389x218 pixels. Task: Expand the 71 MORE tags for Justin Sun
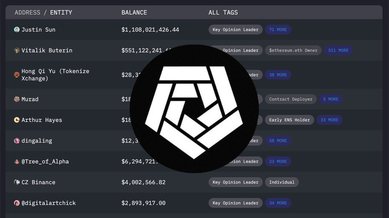click(x=278, y=29)
